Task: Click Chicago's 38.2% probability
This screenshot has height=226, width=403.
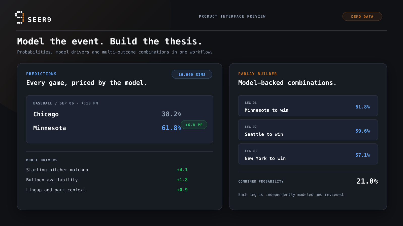Action: pos(172,114)
